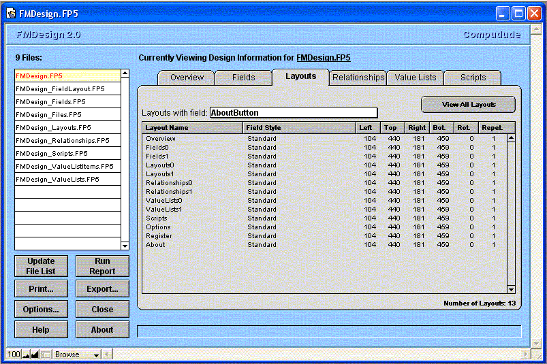Click the Layouts with field input

click(293, 113)
